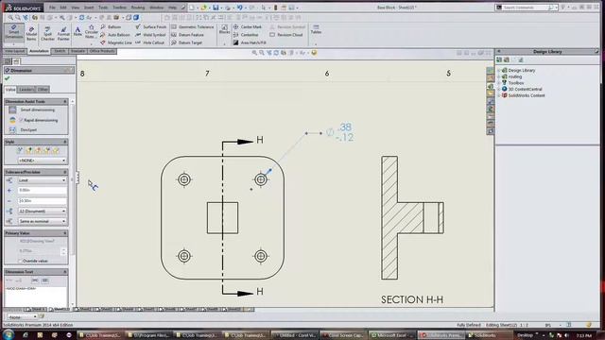Select the DimXpert option
605x340 pixels.
pyautogui.click(x=24, y=130)
